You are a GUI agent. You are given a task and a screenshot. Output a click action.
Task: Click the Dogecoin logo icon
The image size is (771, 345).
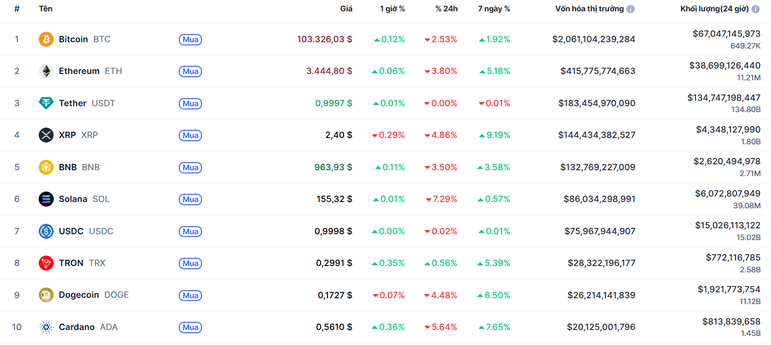pos(46,295)
